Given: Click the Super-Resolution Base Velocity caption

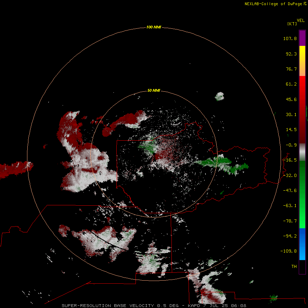Looking at the screenshot, I should [154, 306].
